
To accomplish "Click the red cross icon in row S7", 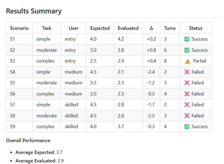I will (x=187, y=105).
